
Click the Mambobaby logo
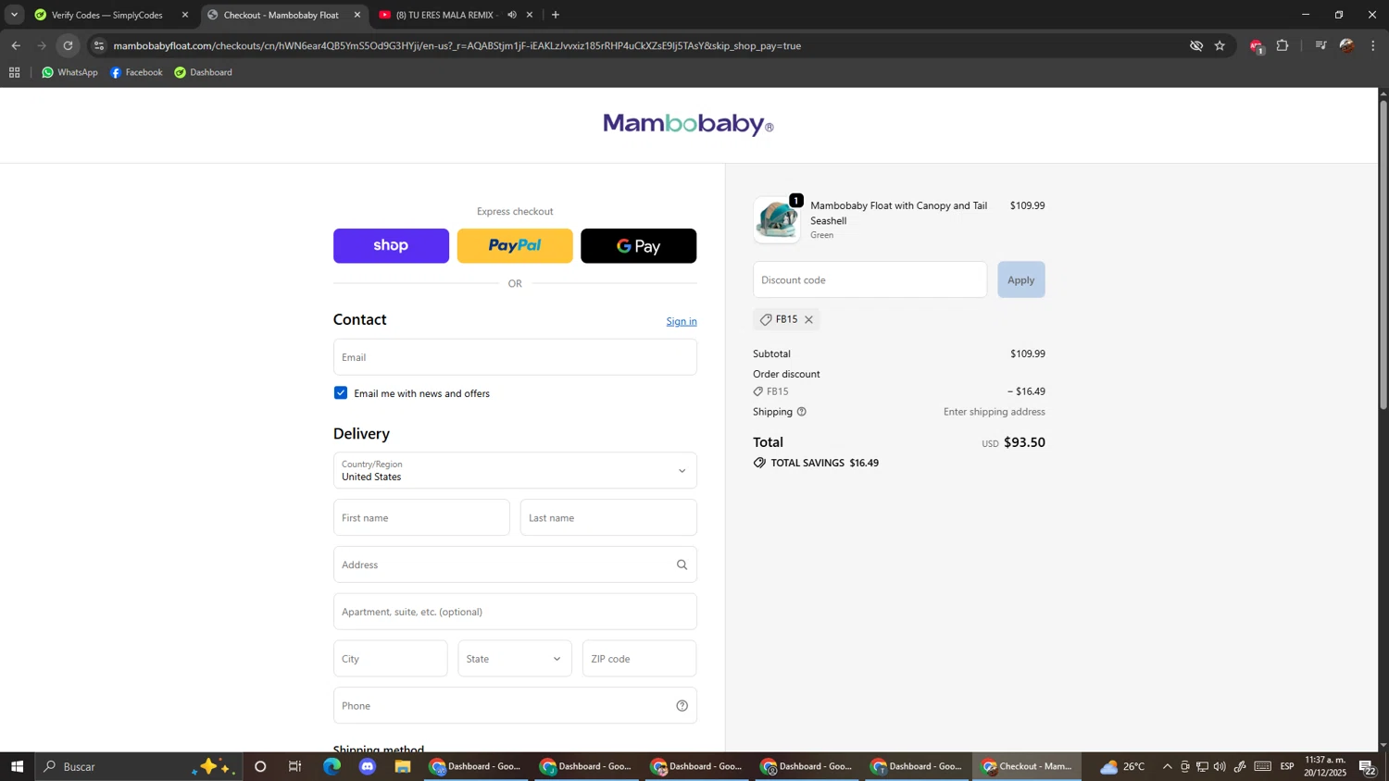click(x=688, y=124)
